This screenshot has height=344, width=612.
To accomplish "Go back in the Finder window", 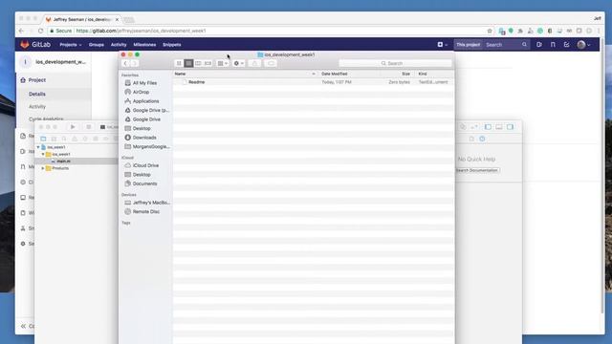I will click(x=125, y=63).
